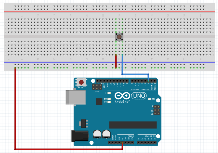The width and height of the screenshot is (218, 153).
Task: Click the RX LED indicator
Action: click(109, 102)
